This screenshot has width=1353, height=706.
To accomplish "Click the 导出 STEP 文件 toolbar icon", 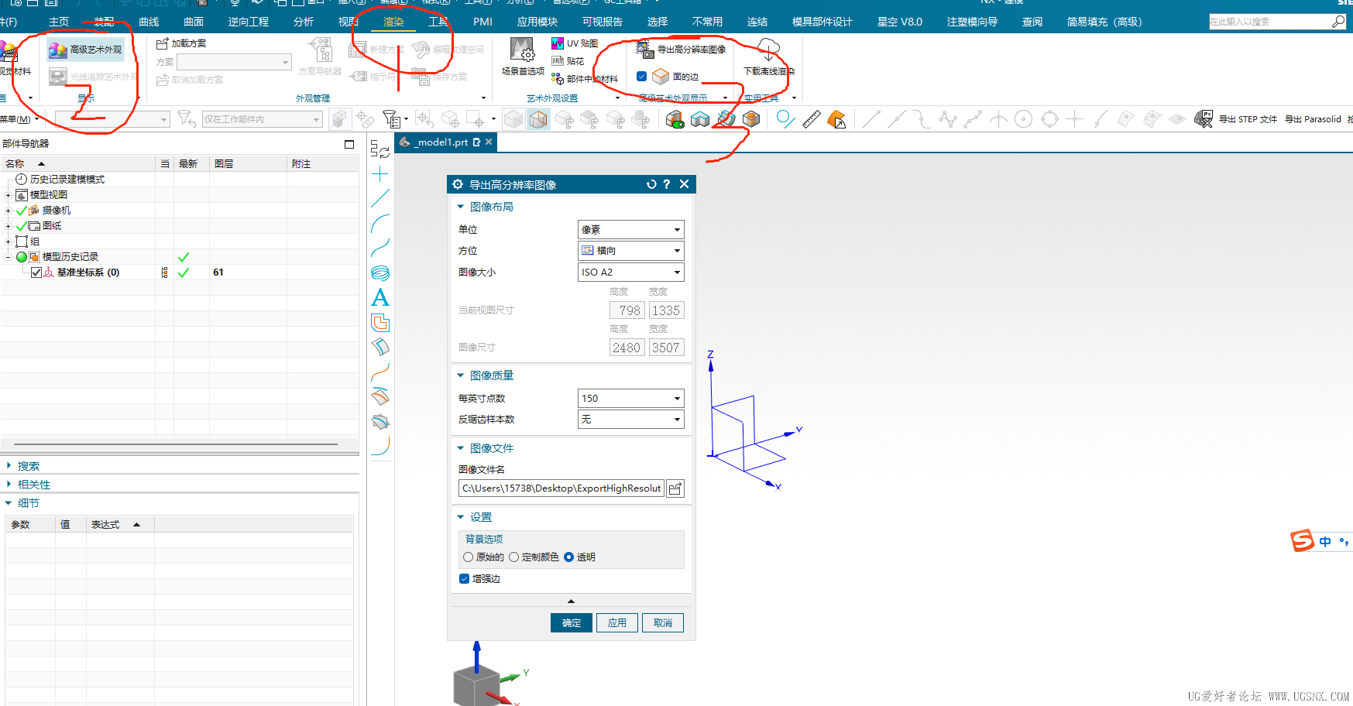I will click(x=1205, y=118).
